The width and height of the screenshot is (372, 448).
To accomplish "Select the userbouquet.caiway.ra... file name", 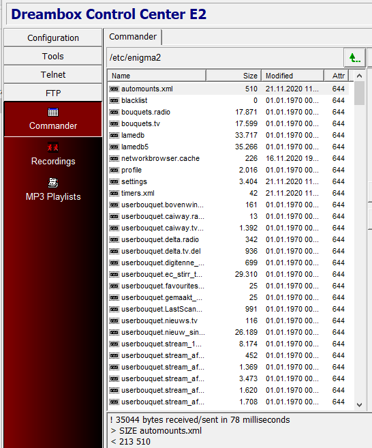I will [163, 216].
